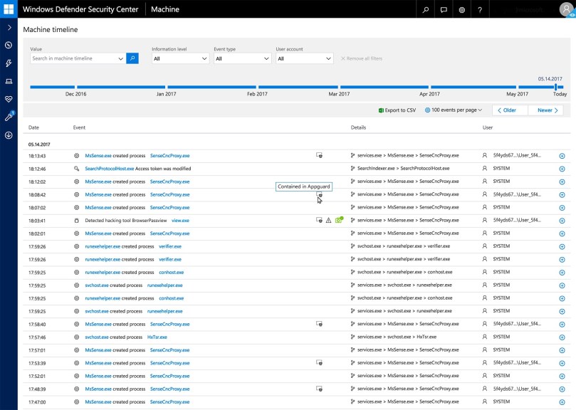Click the heart service health sidebar icon
Viewport: 576px width, 410px height.
(9, 99)
